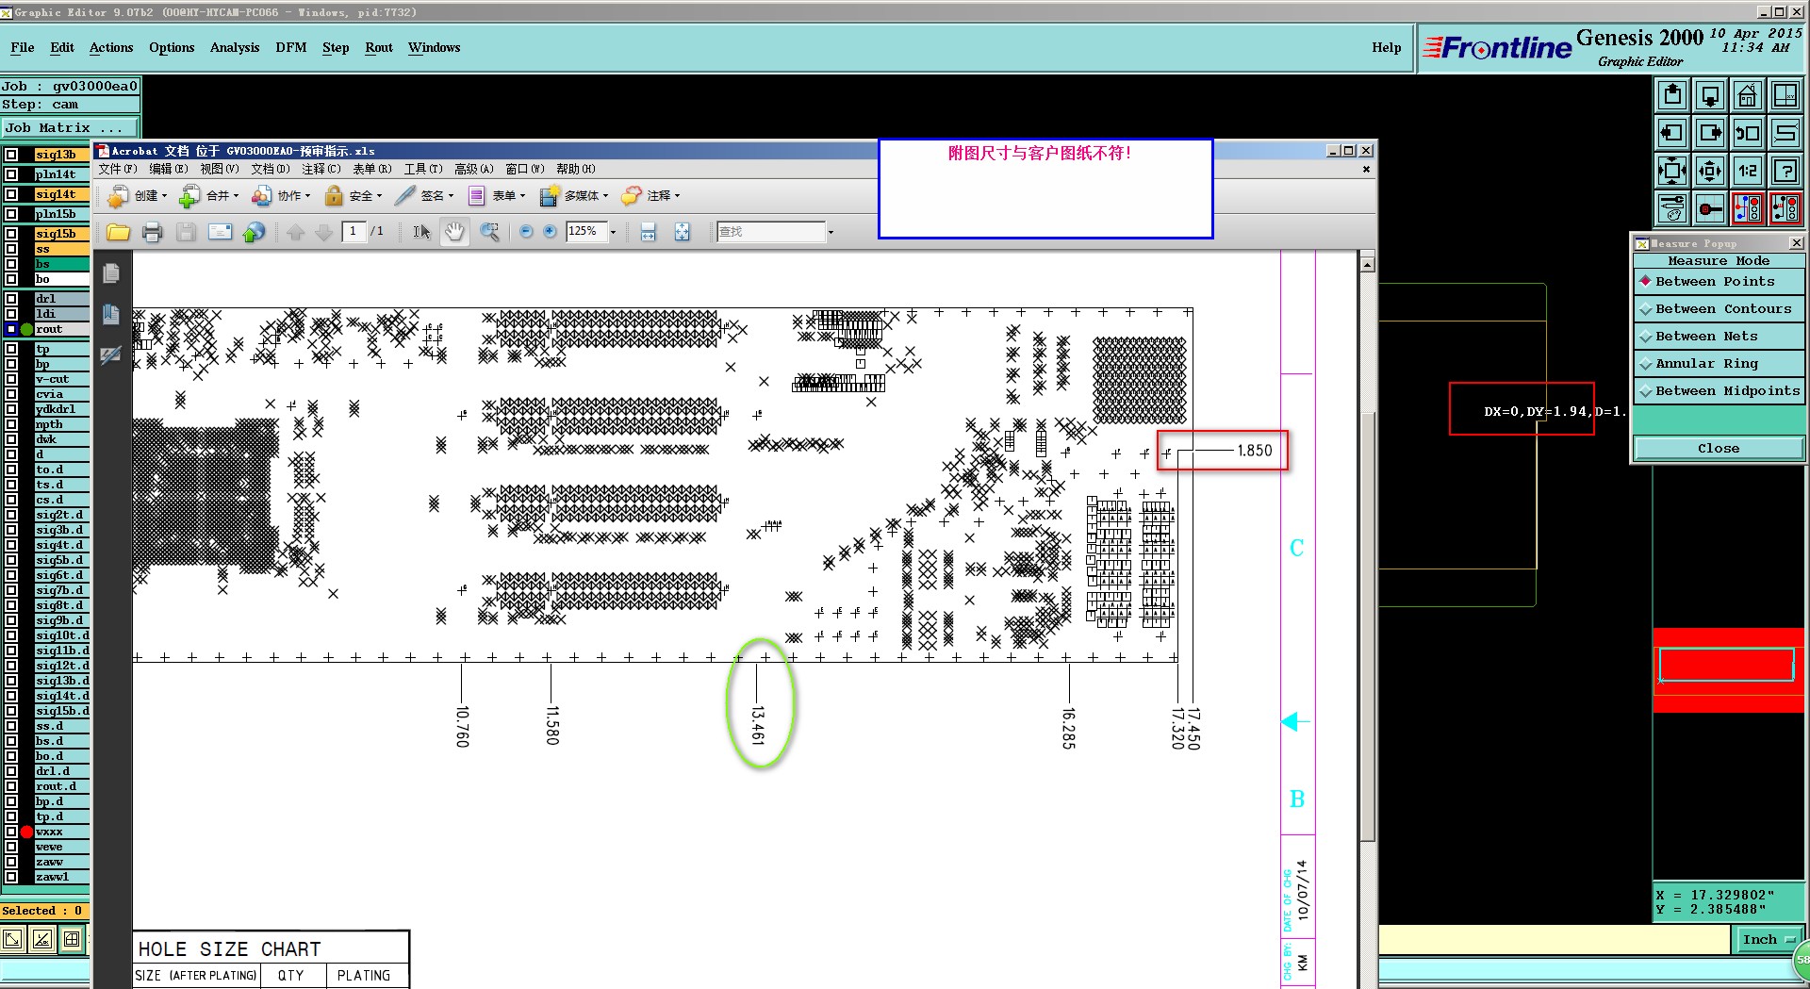
Task: Open the DFM menu
Action: (290, 47)
